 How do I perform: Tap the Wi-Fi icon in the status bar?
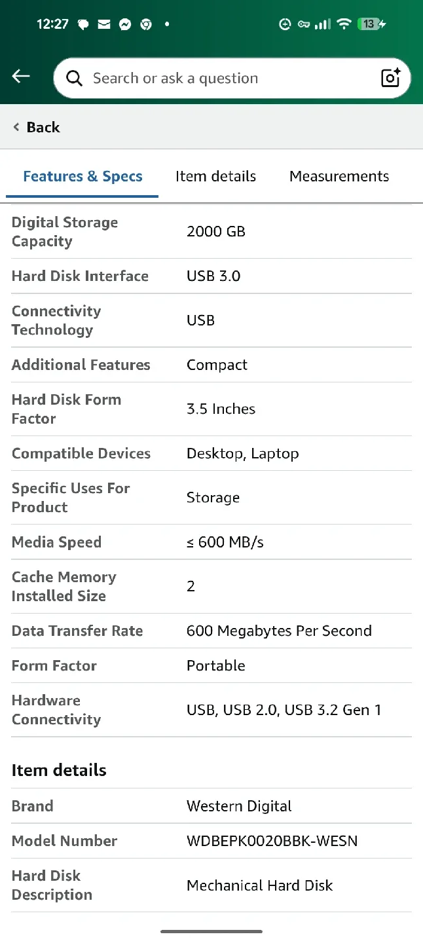tap(344, 24)
